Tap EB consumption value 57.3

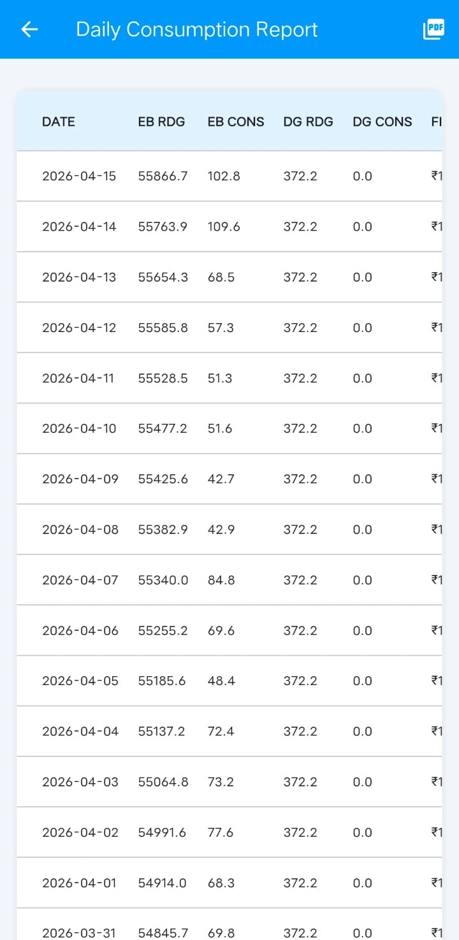coord(221,328)
